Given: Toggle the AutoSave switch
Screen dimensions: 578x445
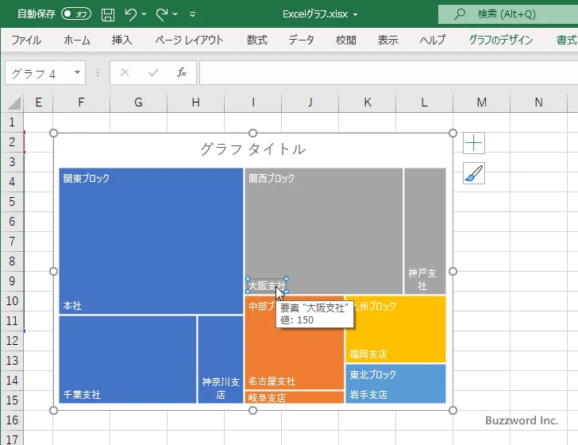Looking at the screenshot, I should (x=76, y=14).
